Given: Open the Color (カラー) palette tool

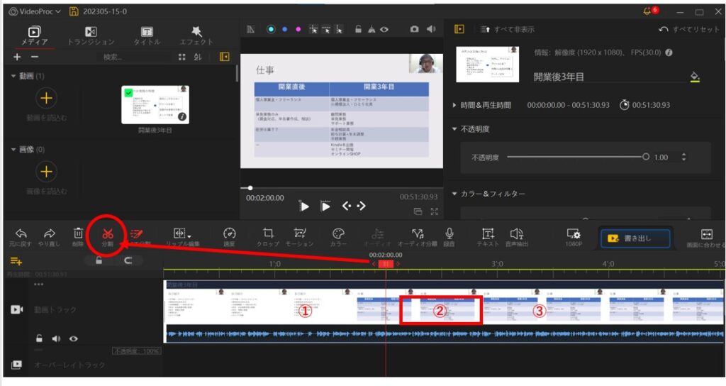Looking at the screenshot, I should pos(338,233).
